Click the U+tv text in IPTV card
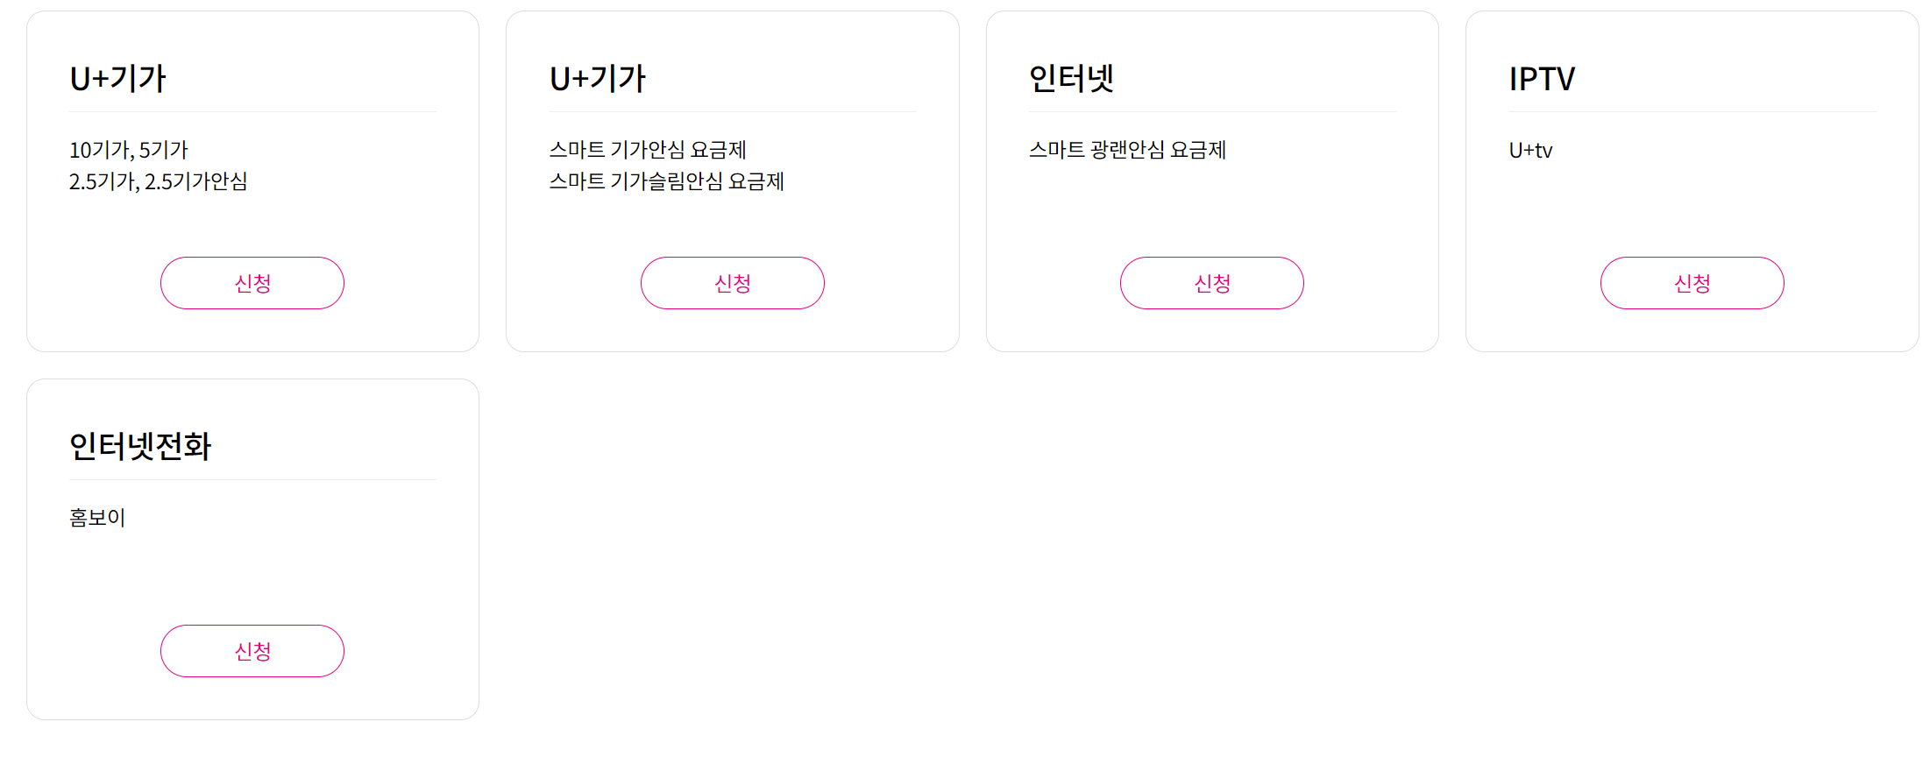Screen dimensions: 1923x757 [x=1530, y=151]
